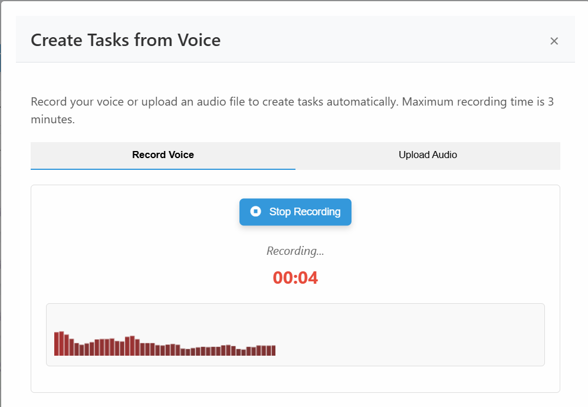Click the blank white space below the waveform box
This screenshot has width=588, height=407.
click(x=295, y=379)
